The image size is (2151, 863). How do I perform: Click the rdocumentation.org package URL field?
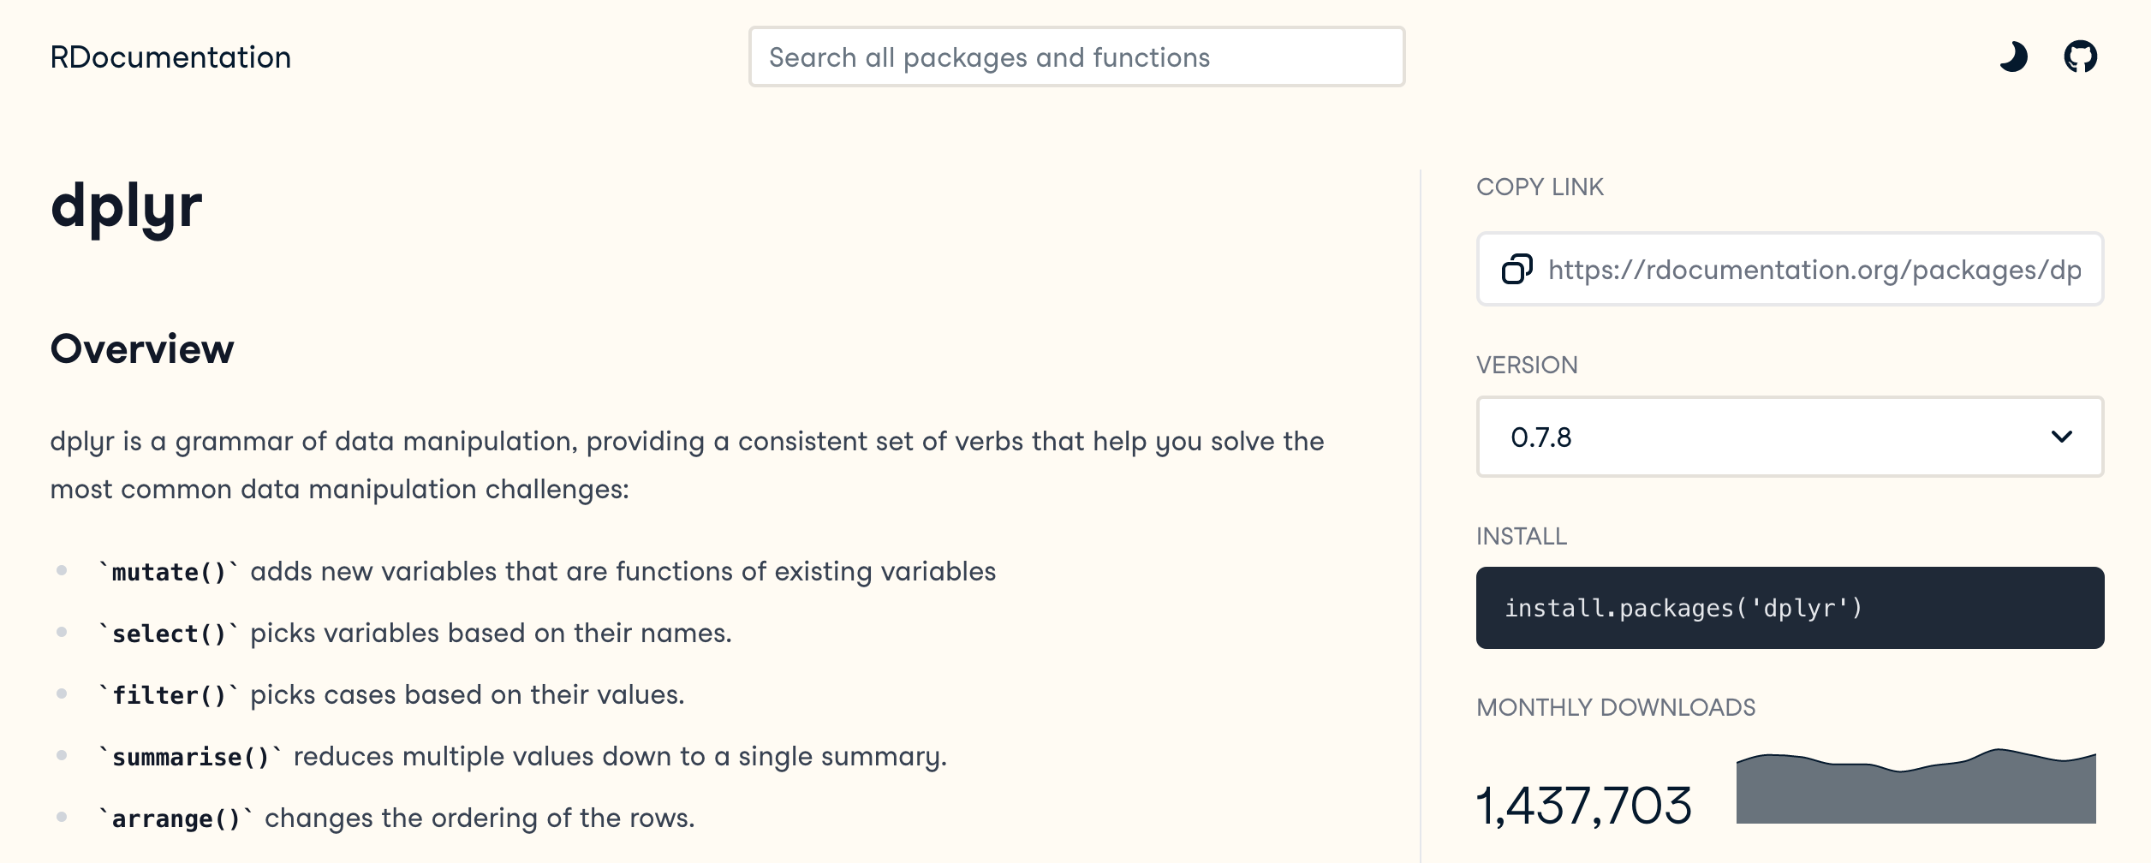[1814, 270]
